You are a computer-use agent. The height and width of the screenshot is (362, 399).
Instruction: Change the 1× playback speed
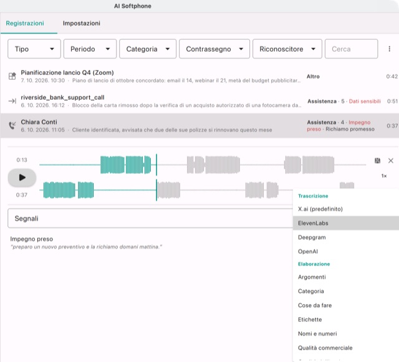coord(384,176)
